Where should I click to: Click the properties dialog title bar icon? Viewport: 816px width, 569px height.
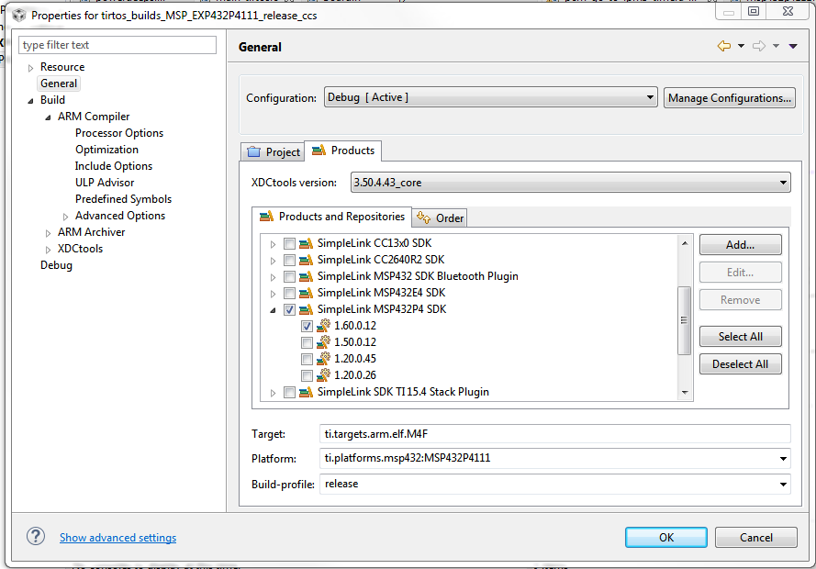click(19, 15)
